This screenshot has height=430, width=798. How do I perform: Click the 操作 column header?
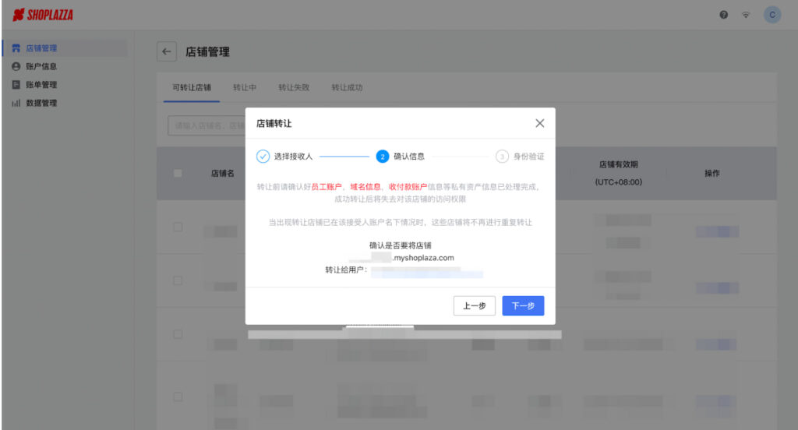point(712,174)
